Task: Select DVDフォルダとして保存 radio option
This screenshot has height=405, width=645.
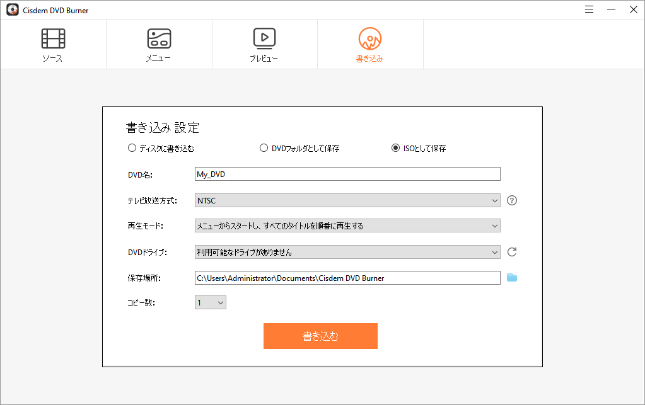Action: 264,148
